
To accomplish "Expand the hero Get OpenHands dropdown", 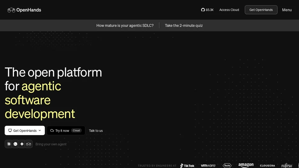I will click(x=25, y=130).
